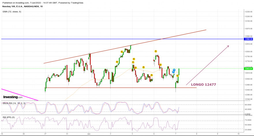The width and height of the screenshot is (254, 136).
Task: Select the LONGO 12477 text annotation
Action: pyautogui.click(x=203, y=85)
